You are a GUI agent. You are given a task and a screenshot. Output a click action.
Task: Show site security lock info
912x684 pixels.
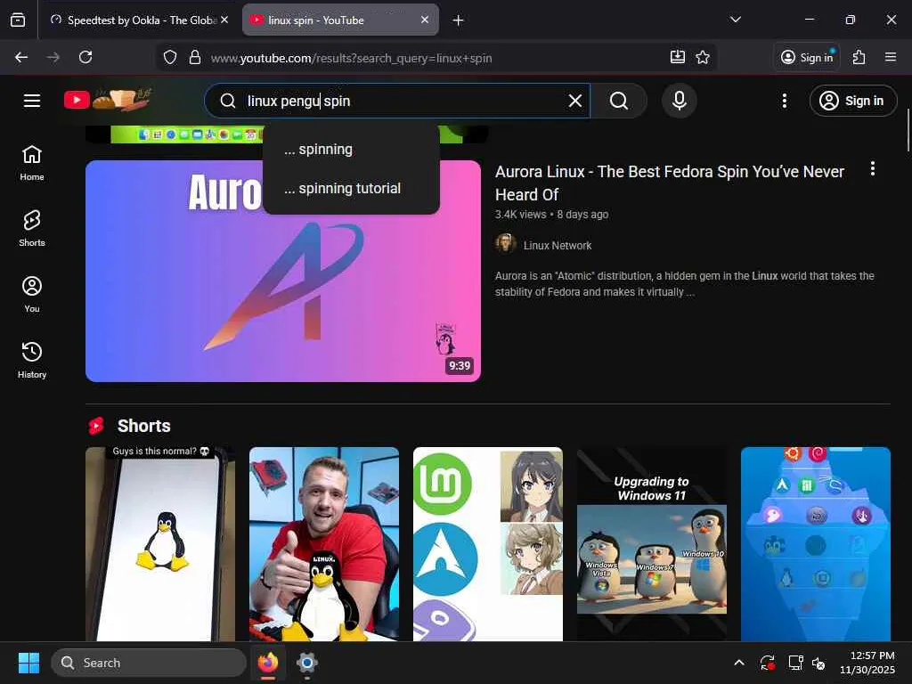click(195, 58)
